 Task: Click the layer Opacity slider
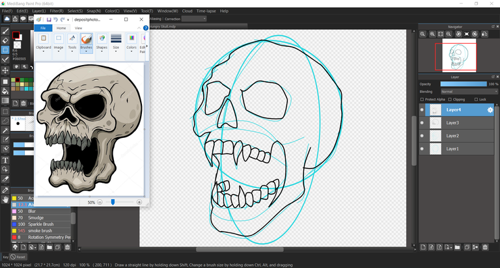[x=464, y=84]
